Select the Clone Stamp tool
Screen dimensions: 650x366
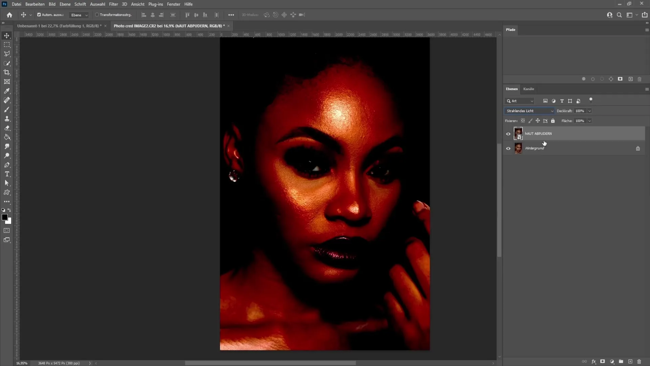(7, 119)
